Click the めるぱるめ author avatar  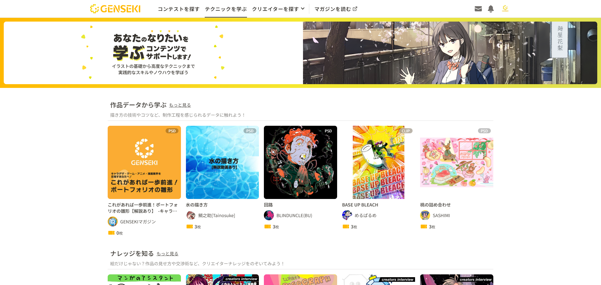pos(347,215)
